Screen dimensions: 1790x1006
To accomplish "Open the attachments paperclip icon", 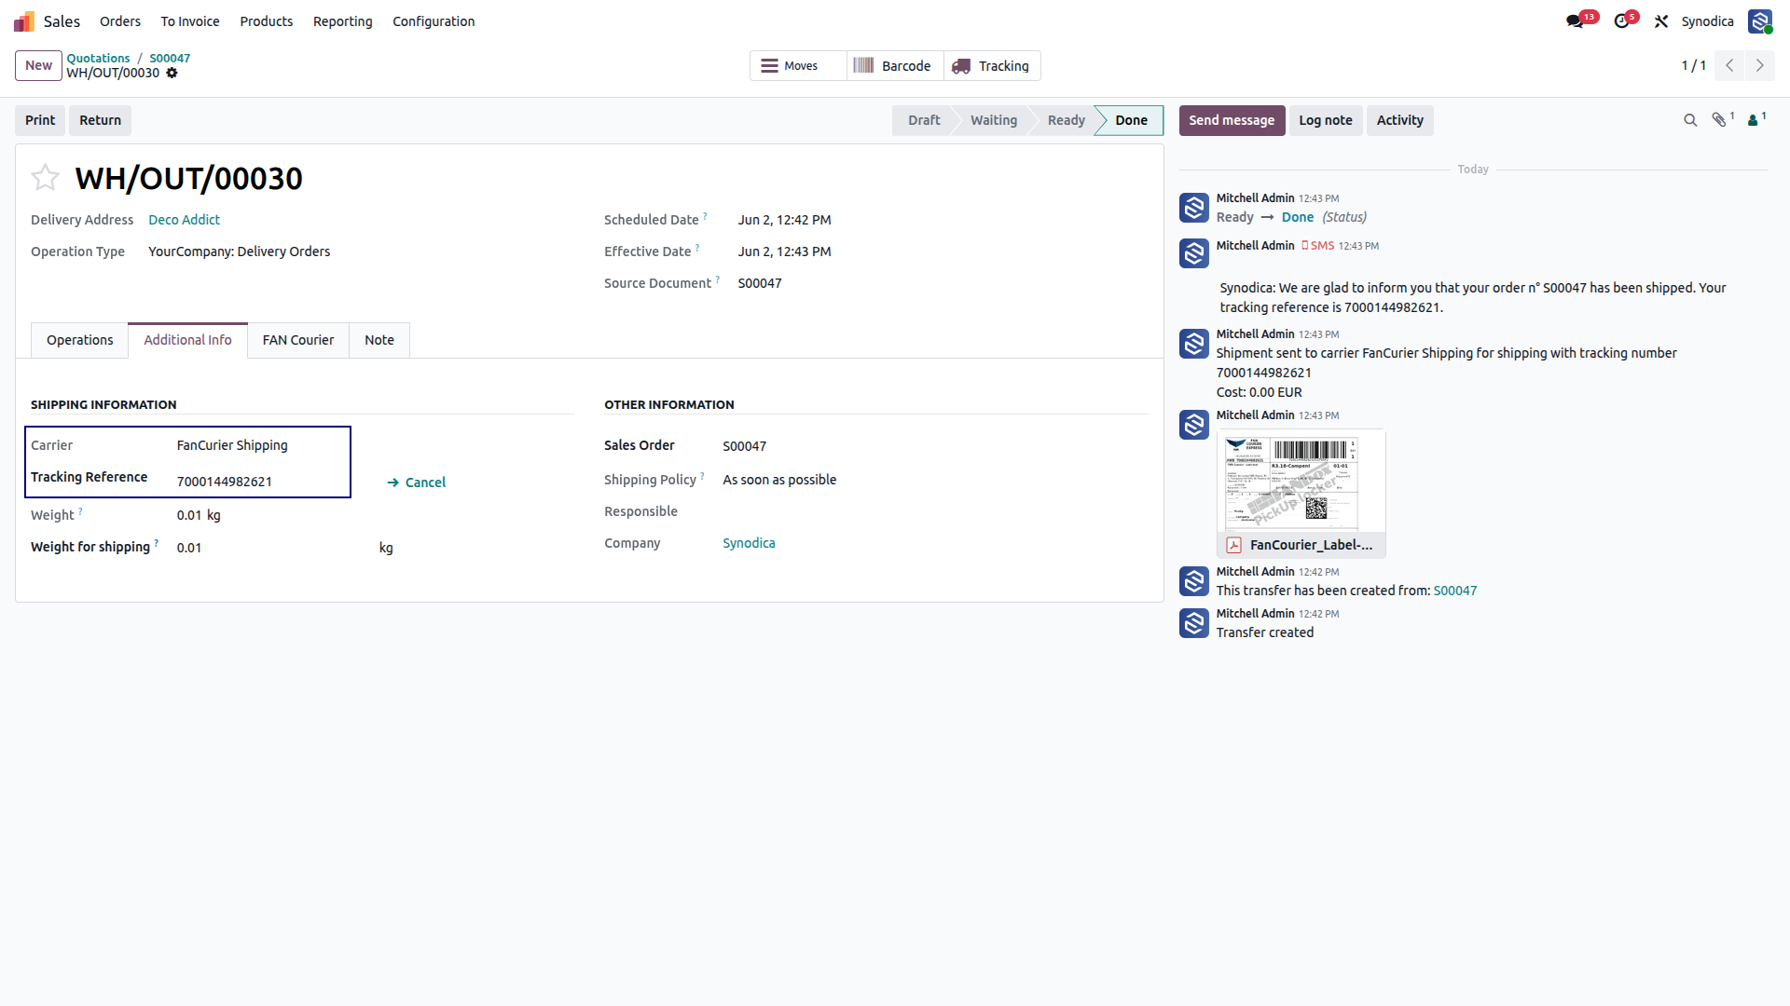I will point(1719,120).
